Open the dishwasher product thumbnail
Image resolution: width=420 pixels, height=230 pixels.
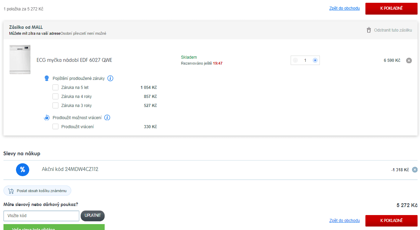[20, 59]
